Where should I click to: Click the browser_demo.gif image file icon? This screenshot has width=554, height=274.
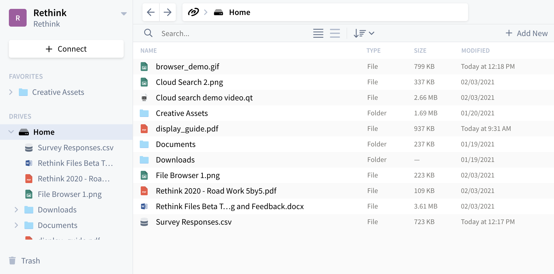pos(144,67)
